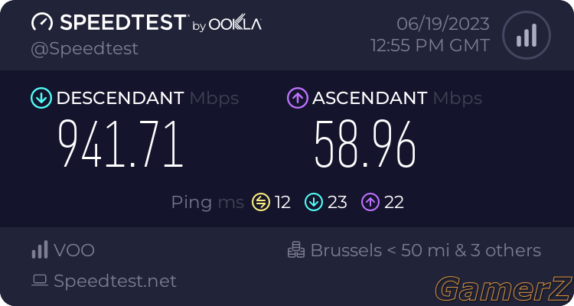Click the purple upload arrow icon beside ASCENDANT
Screen dimensions: 574x306
tap(298, 98)
